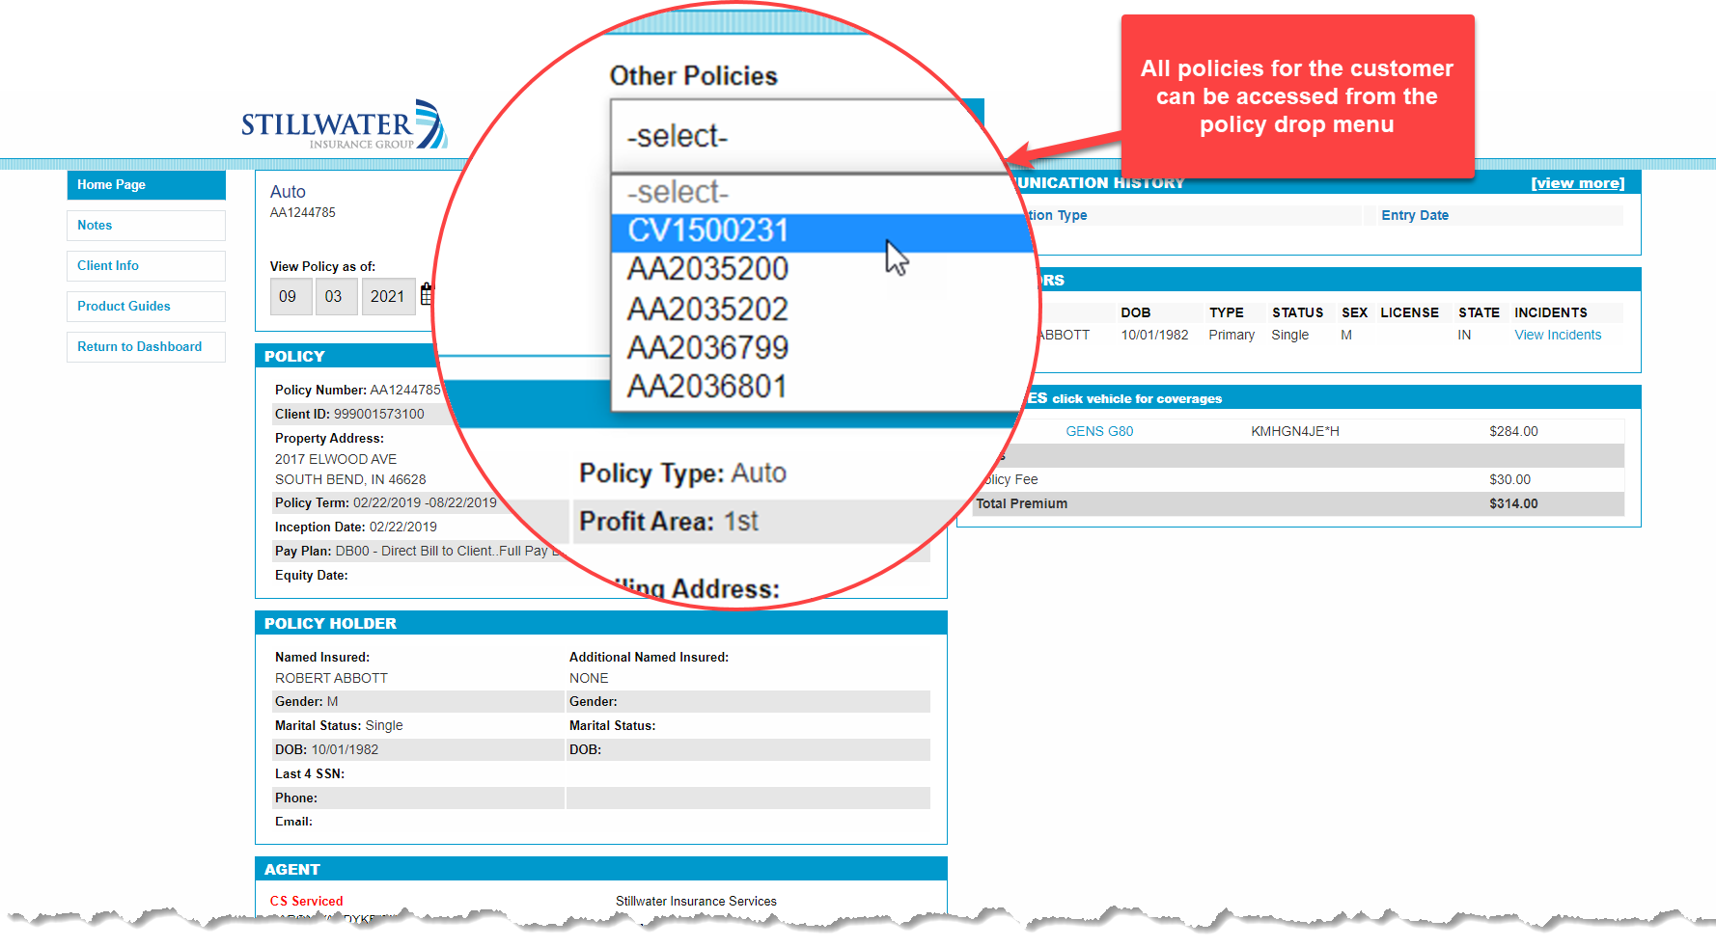The image size is (1716, 947).
Task: Click the VIN KMHGN4JE*H
Action: click(x=1295, y=431)
